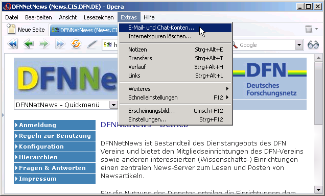Open the Lesezeichen menu

99,17
